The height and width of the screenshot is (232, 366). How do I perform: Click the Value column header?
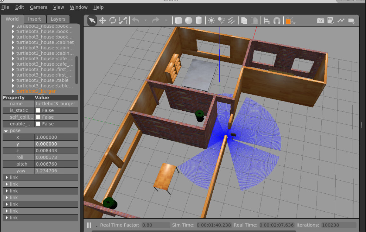click(56, 98)
